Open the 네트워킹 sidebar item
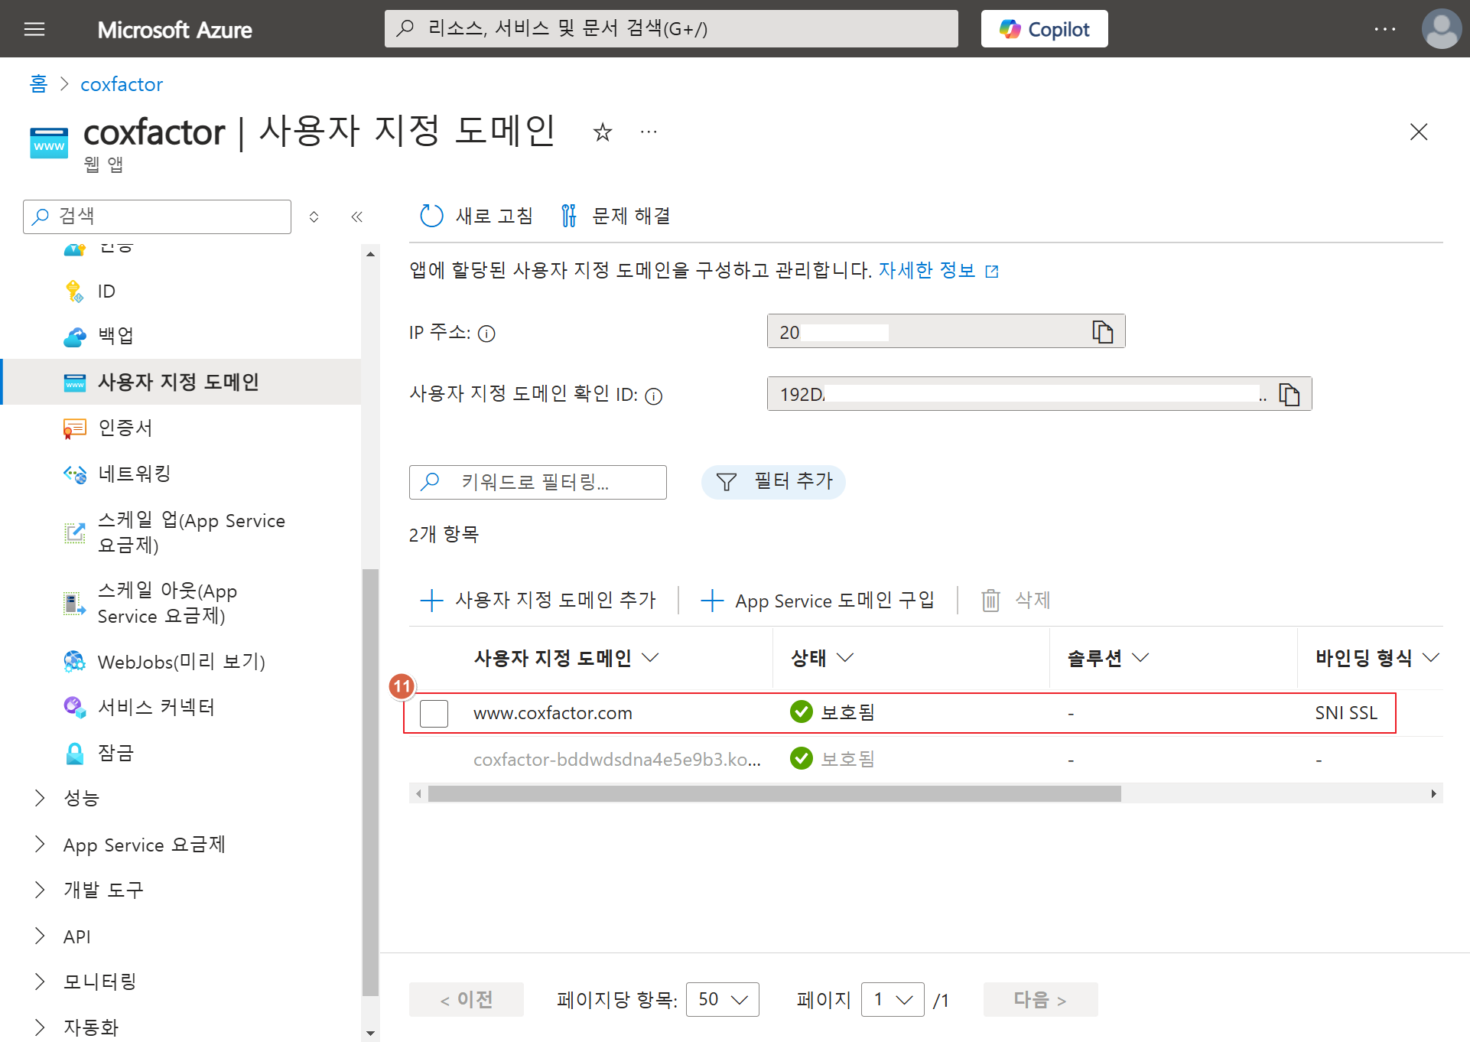 (180, 474)
